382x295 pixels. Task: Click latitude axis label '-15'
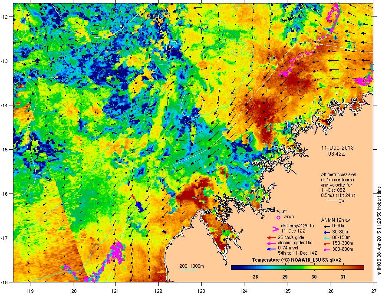point(4,149)
